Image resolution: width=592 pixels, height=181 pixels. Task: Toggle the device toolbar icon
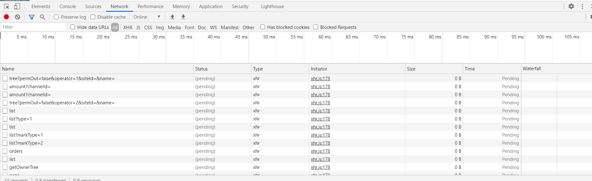17,6
